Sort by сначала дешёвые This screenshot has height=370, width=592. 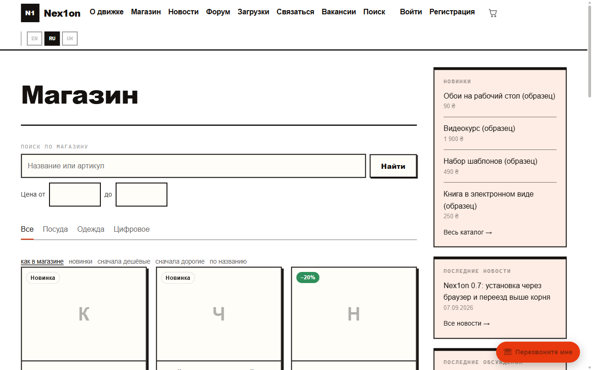click(x=124, y=261)
